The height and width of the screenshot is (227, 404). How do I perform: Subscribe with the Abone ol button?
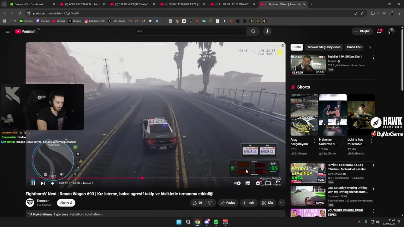pyautogui.click(x=66, y=203)
